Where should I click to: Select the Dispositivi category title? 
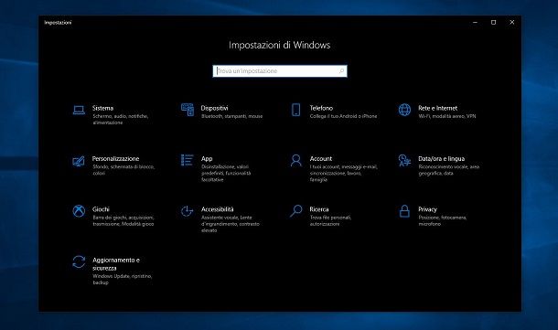pos(215,108)
